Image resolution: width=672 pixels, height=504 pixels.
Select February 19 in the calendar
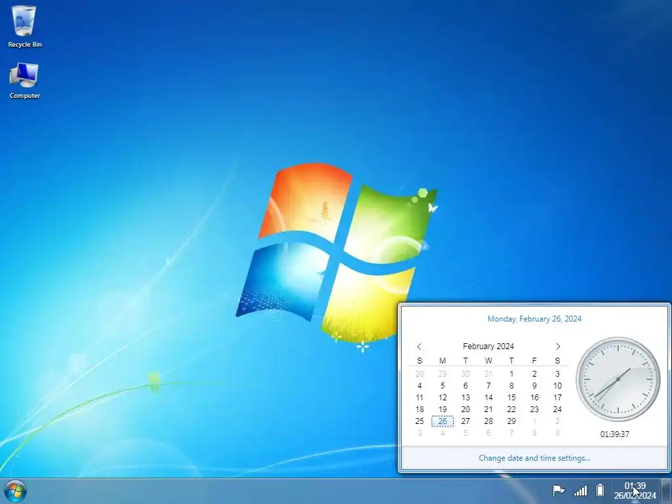pos(442,409)
